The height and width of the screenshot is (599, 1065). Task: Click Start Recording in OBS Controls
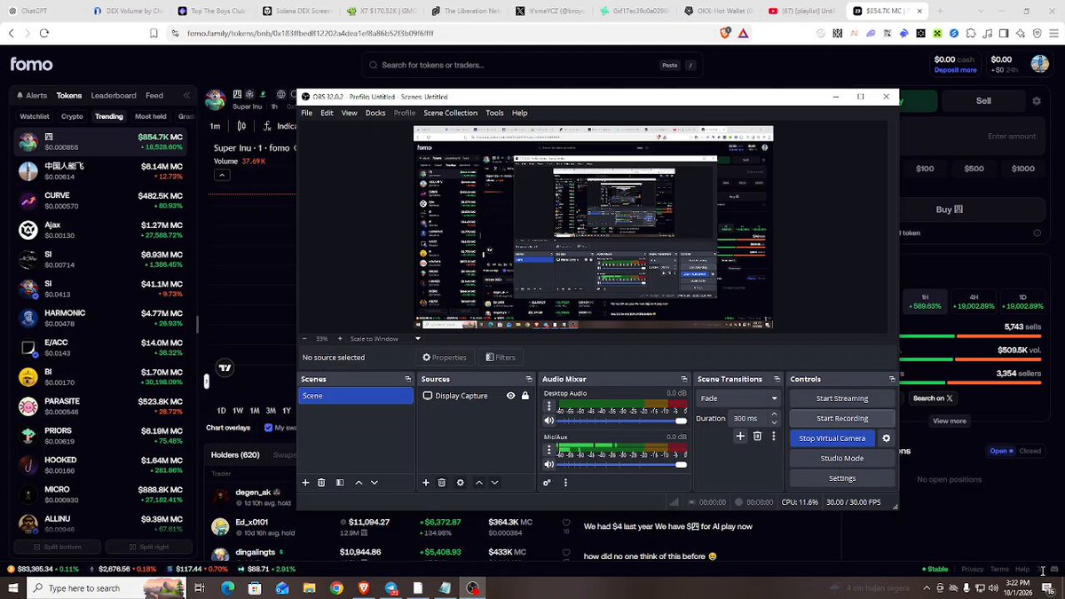click(842, 418)
